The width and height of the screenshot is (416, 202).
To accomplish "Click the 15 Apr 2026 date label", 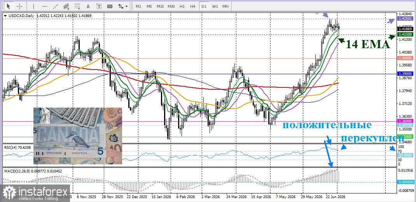I will (x=261, y=197).
